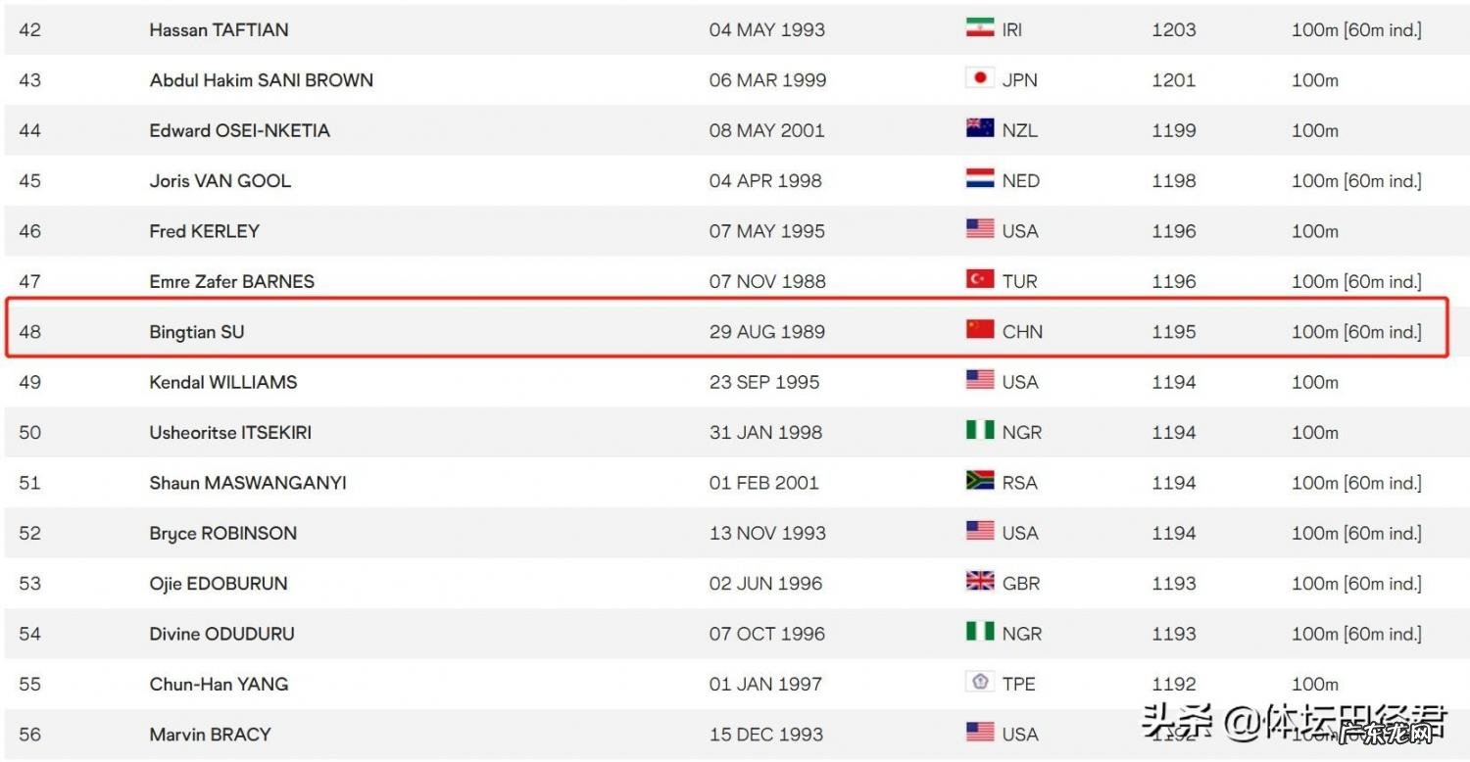This screenshot has width=1470, height=762.
Task: Open Bingtian SU athlete profile
Action: click(x=197, y=332)
